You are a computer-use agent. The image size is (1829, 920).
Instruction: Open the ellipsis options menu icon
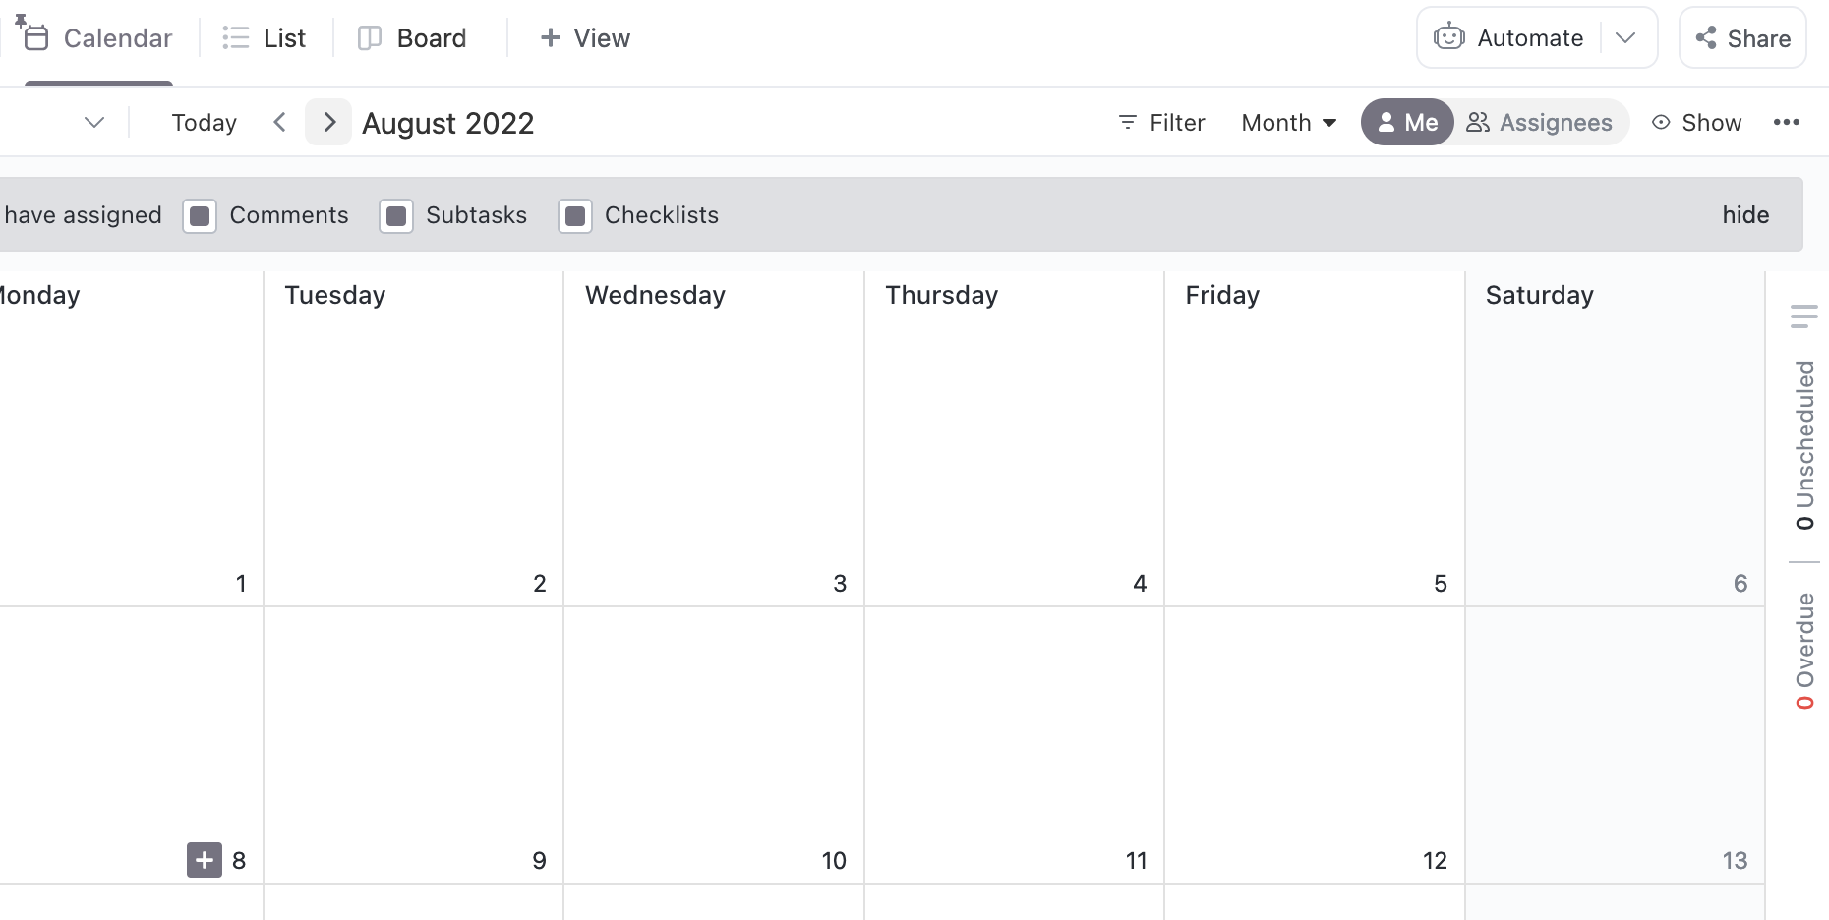point(1789,122)
